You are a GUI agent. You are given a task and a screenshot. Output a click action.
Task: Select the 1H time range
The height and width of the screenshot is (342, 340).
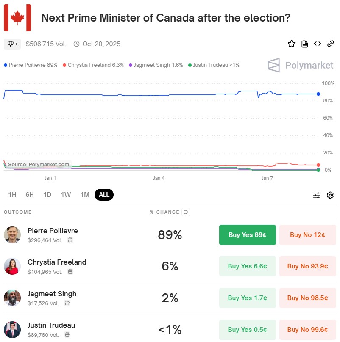pyautogui.click(x=12, y=195)
